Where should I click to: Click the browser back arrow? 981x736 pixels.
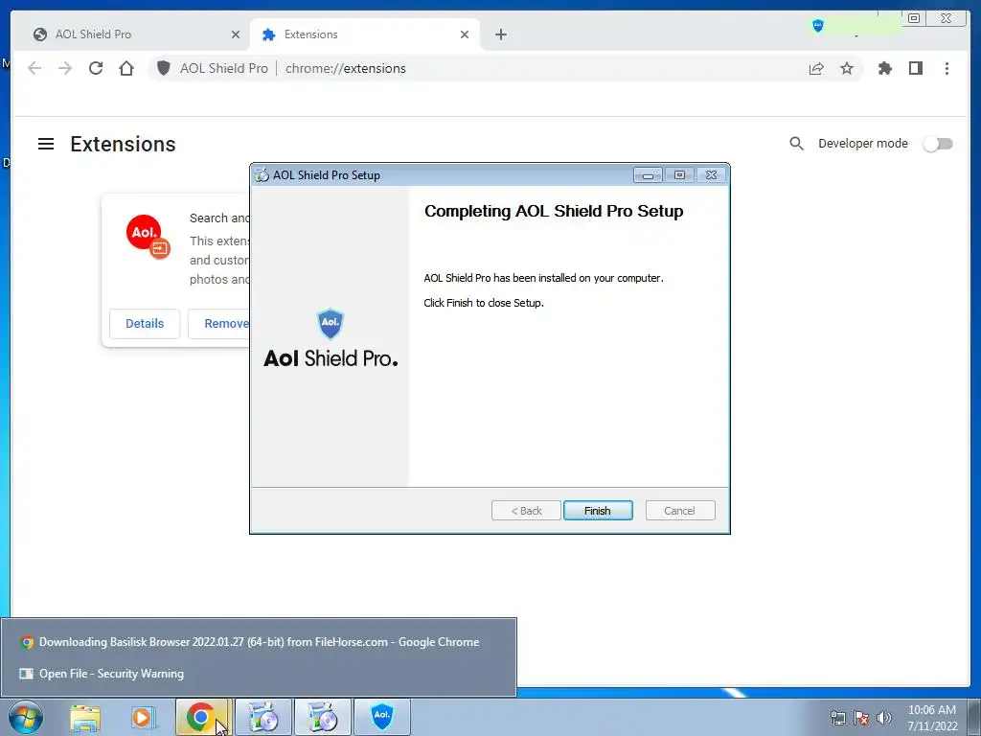point(34,68)
